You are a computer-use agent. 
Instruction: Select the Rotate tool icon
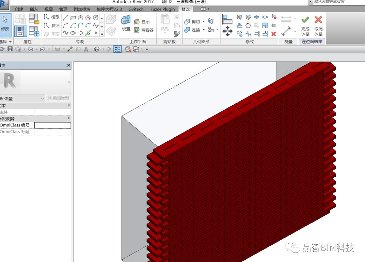[248, 25]
